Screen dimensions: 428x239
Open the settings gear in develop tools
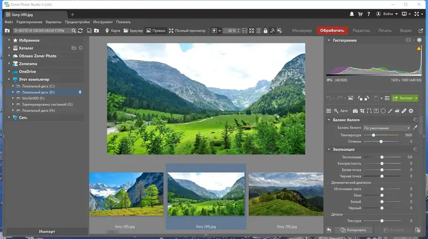411,111
